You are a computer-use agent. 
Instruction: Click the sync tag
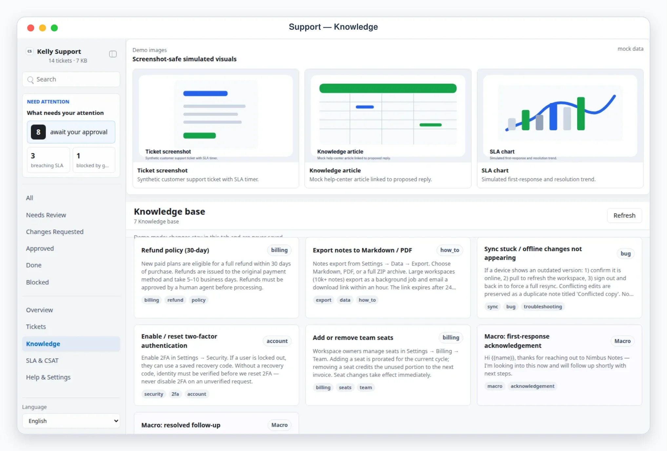coord(492,307)
